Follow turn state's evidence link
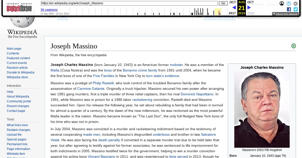Image resolution: width=302 pixels, height=158 pixels. (163, 76)
